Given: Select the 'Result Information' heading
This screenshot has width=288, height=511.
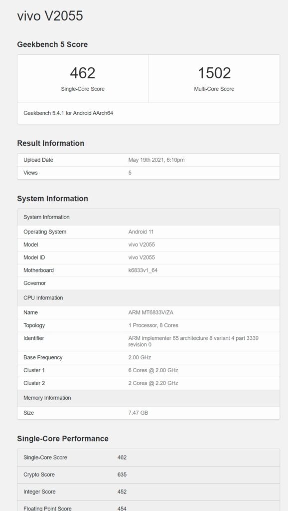Looking at the screenshot, I should pos(50,143).
